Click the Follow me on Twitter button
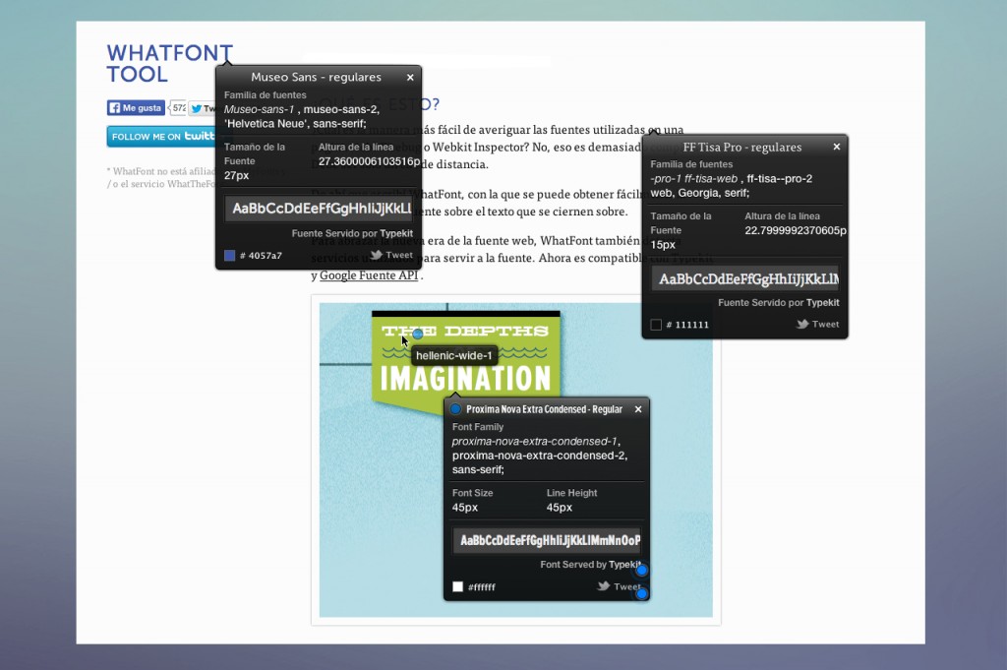This screenshot has height=670, width=1007. tap(161, 136)
